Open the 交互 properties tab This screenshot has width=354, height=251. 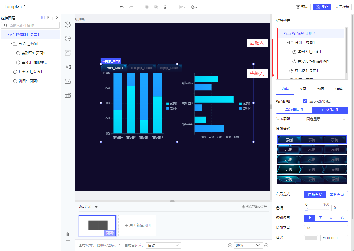[x=303, y=89]
